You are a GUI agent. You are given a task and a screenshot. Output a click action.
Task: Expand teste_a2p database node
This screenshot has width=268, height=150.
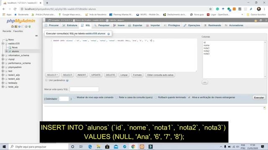click(x=3, y=87)
